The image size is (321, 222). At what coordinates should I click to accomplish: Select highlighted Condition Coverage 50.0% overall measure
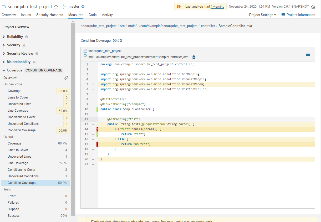36,183
